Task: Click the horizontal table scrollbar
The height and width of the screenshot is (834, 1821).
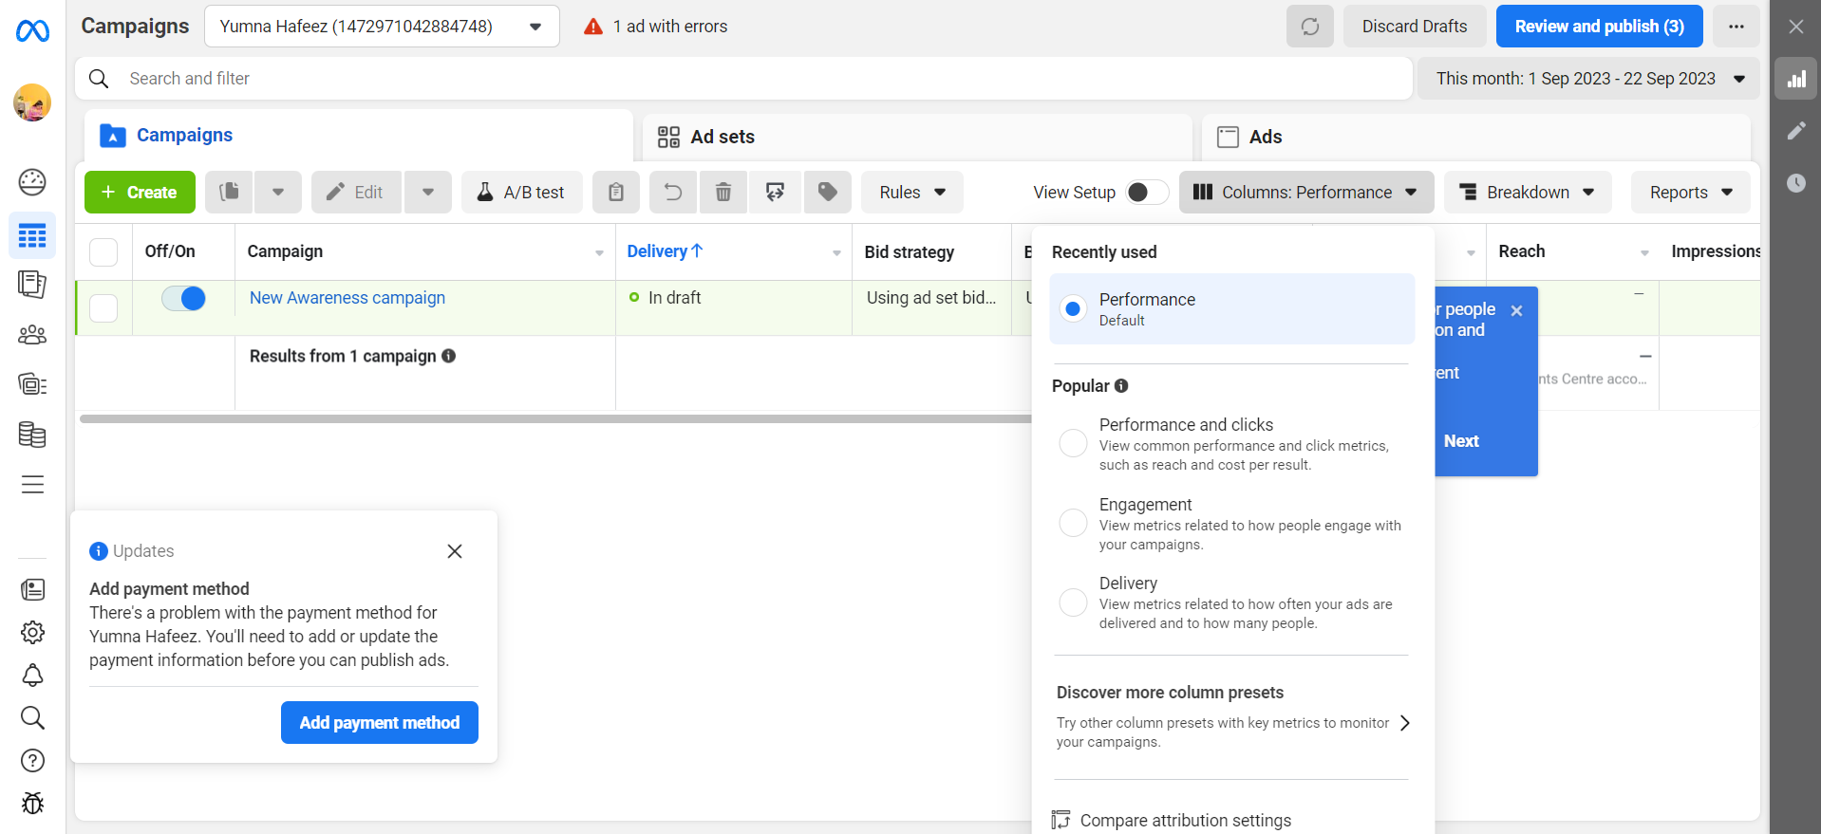Action: [x=555, y=418]
